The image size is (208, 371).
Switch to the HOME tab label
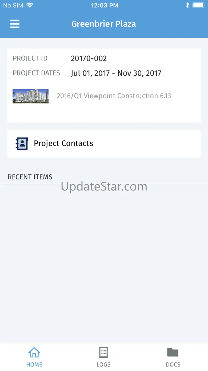(x=34, y=365)
